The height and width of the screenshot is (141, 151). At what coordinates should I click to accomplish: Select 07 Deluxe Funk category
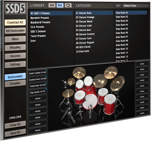84,39
